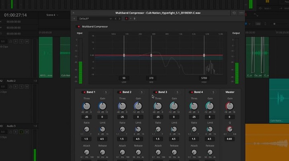289x161 pixels.
Task: Click the Band 1 Ratio knob
Action: 86,129
